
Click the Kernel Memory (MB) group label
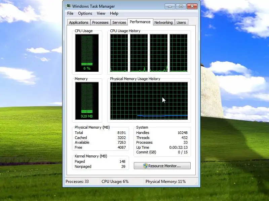(91, 156)
